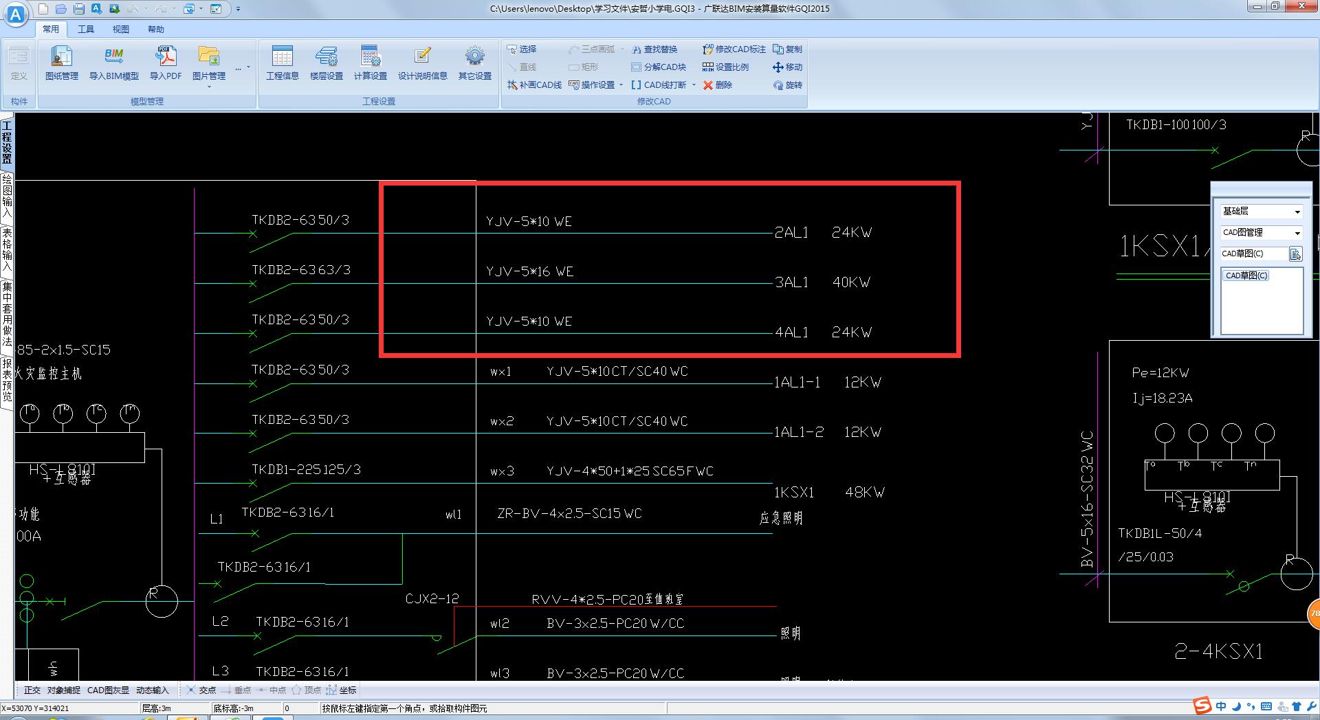The width and height of the screenshot is (1320, 720).
Task: Click Sogou input method S icon
Action: 1202,706
